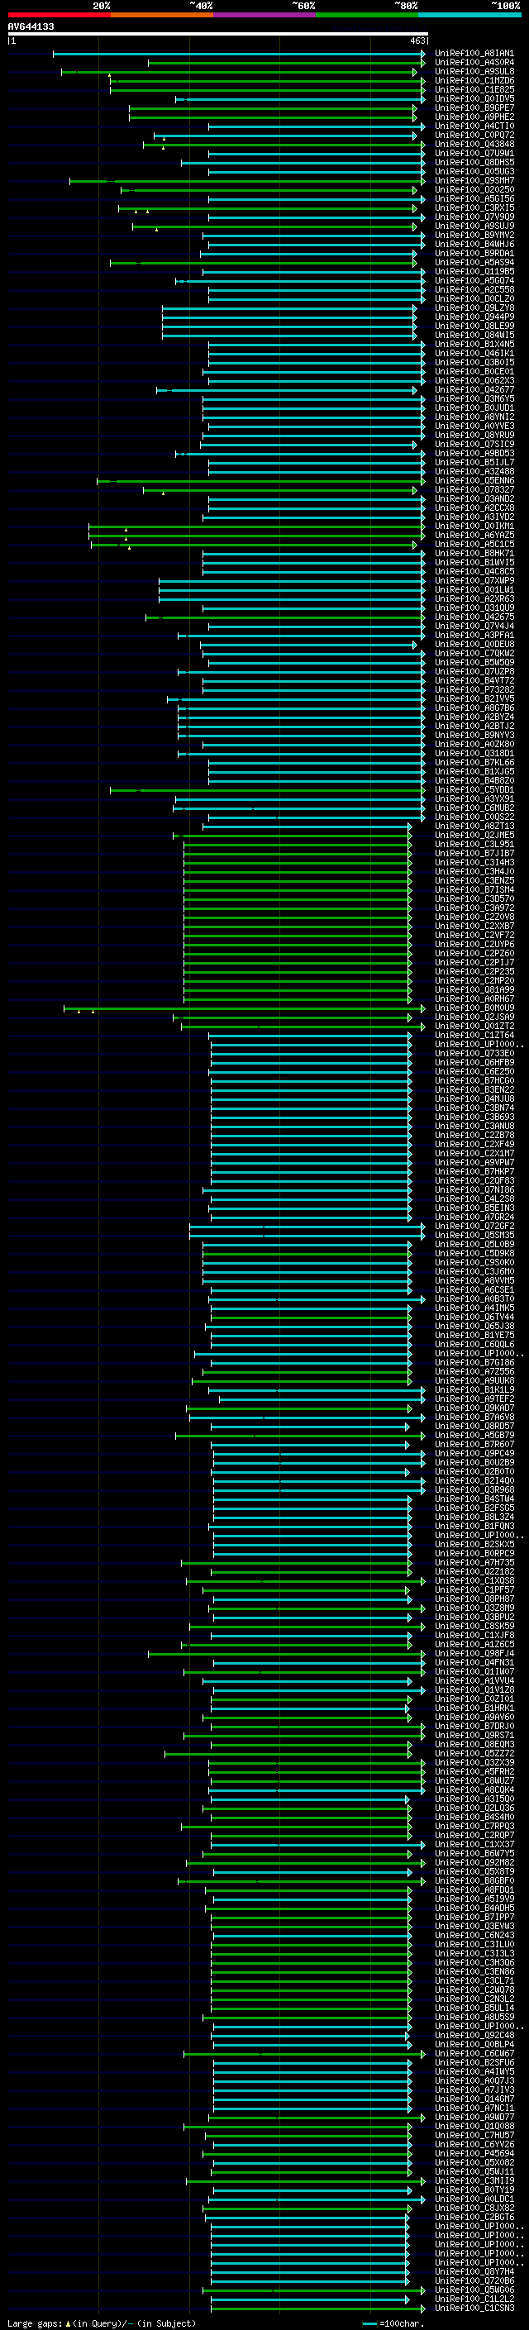Open hit UniRef100_A2XR63
The width and height of the screenshot is (529, 2330).
(x=474, y=598)
